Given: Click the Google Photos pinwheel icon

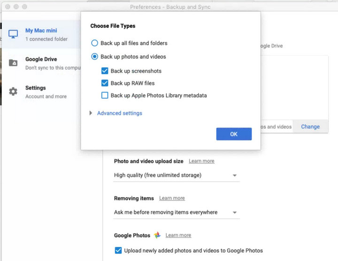Looking at the screenshot, I should pos(157,235).
